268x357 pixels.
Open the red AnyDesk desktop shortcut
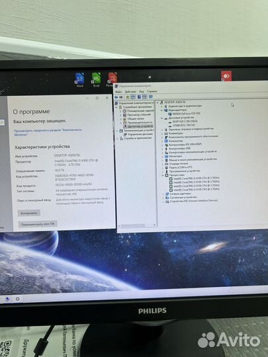(x=226, y=76)
